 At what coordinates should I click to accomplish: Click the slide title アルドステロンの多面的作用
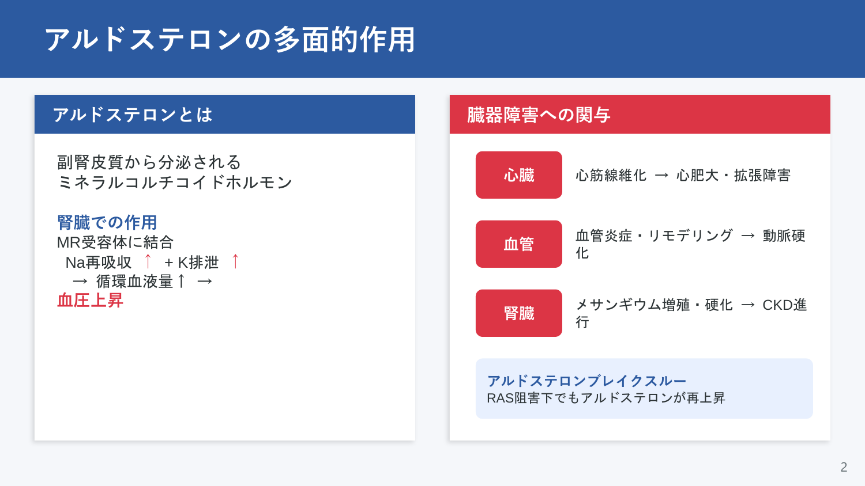[230, 40]
